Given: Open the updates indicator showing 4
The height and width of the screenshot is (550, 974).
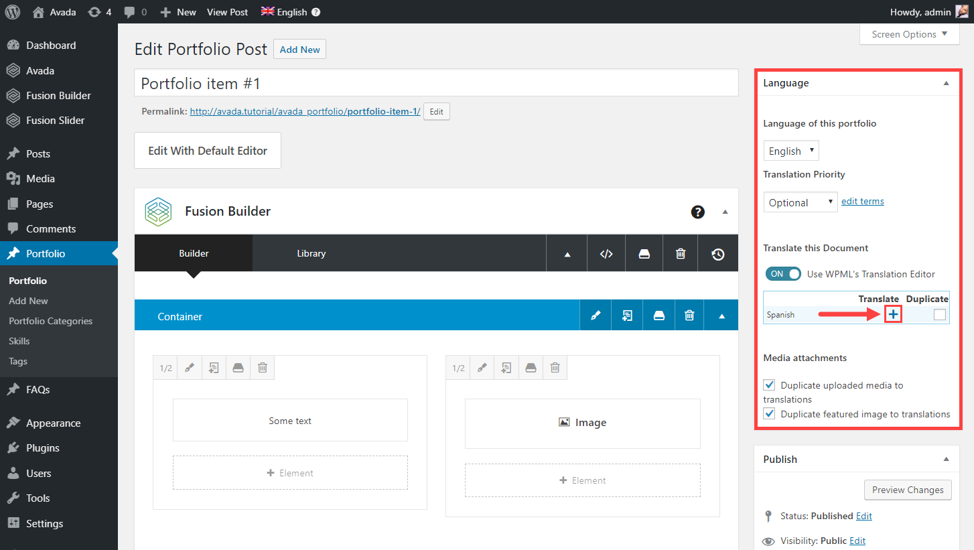Looking at the screenshot, I should pos(100,12).
